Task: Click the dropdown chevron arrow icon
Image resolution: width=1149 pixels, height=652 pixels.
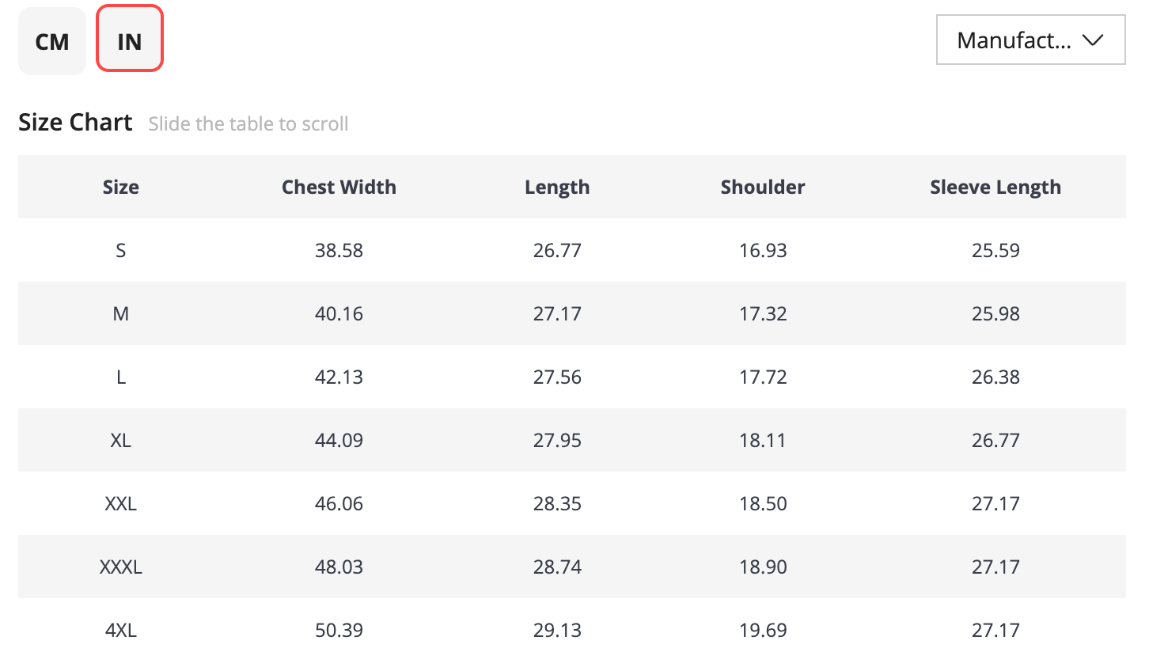Action: pos(1092,40)
